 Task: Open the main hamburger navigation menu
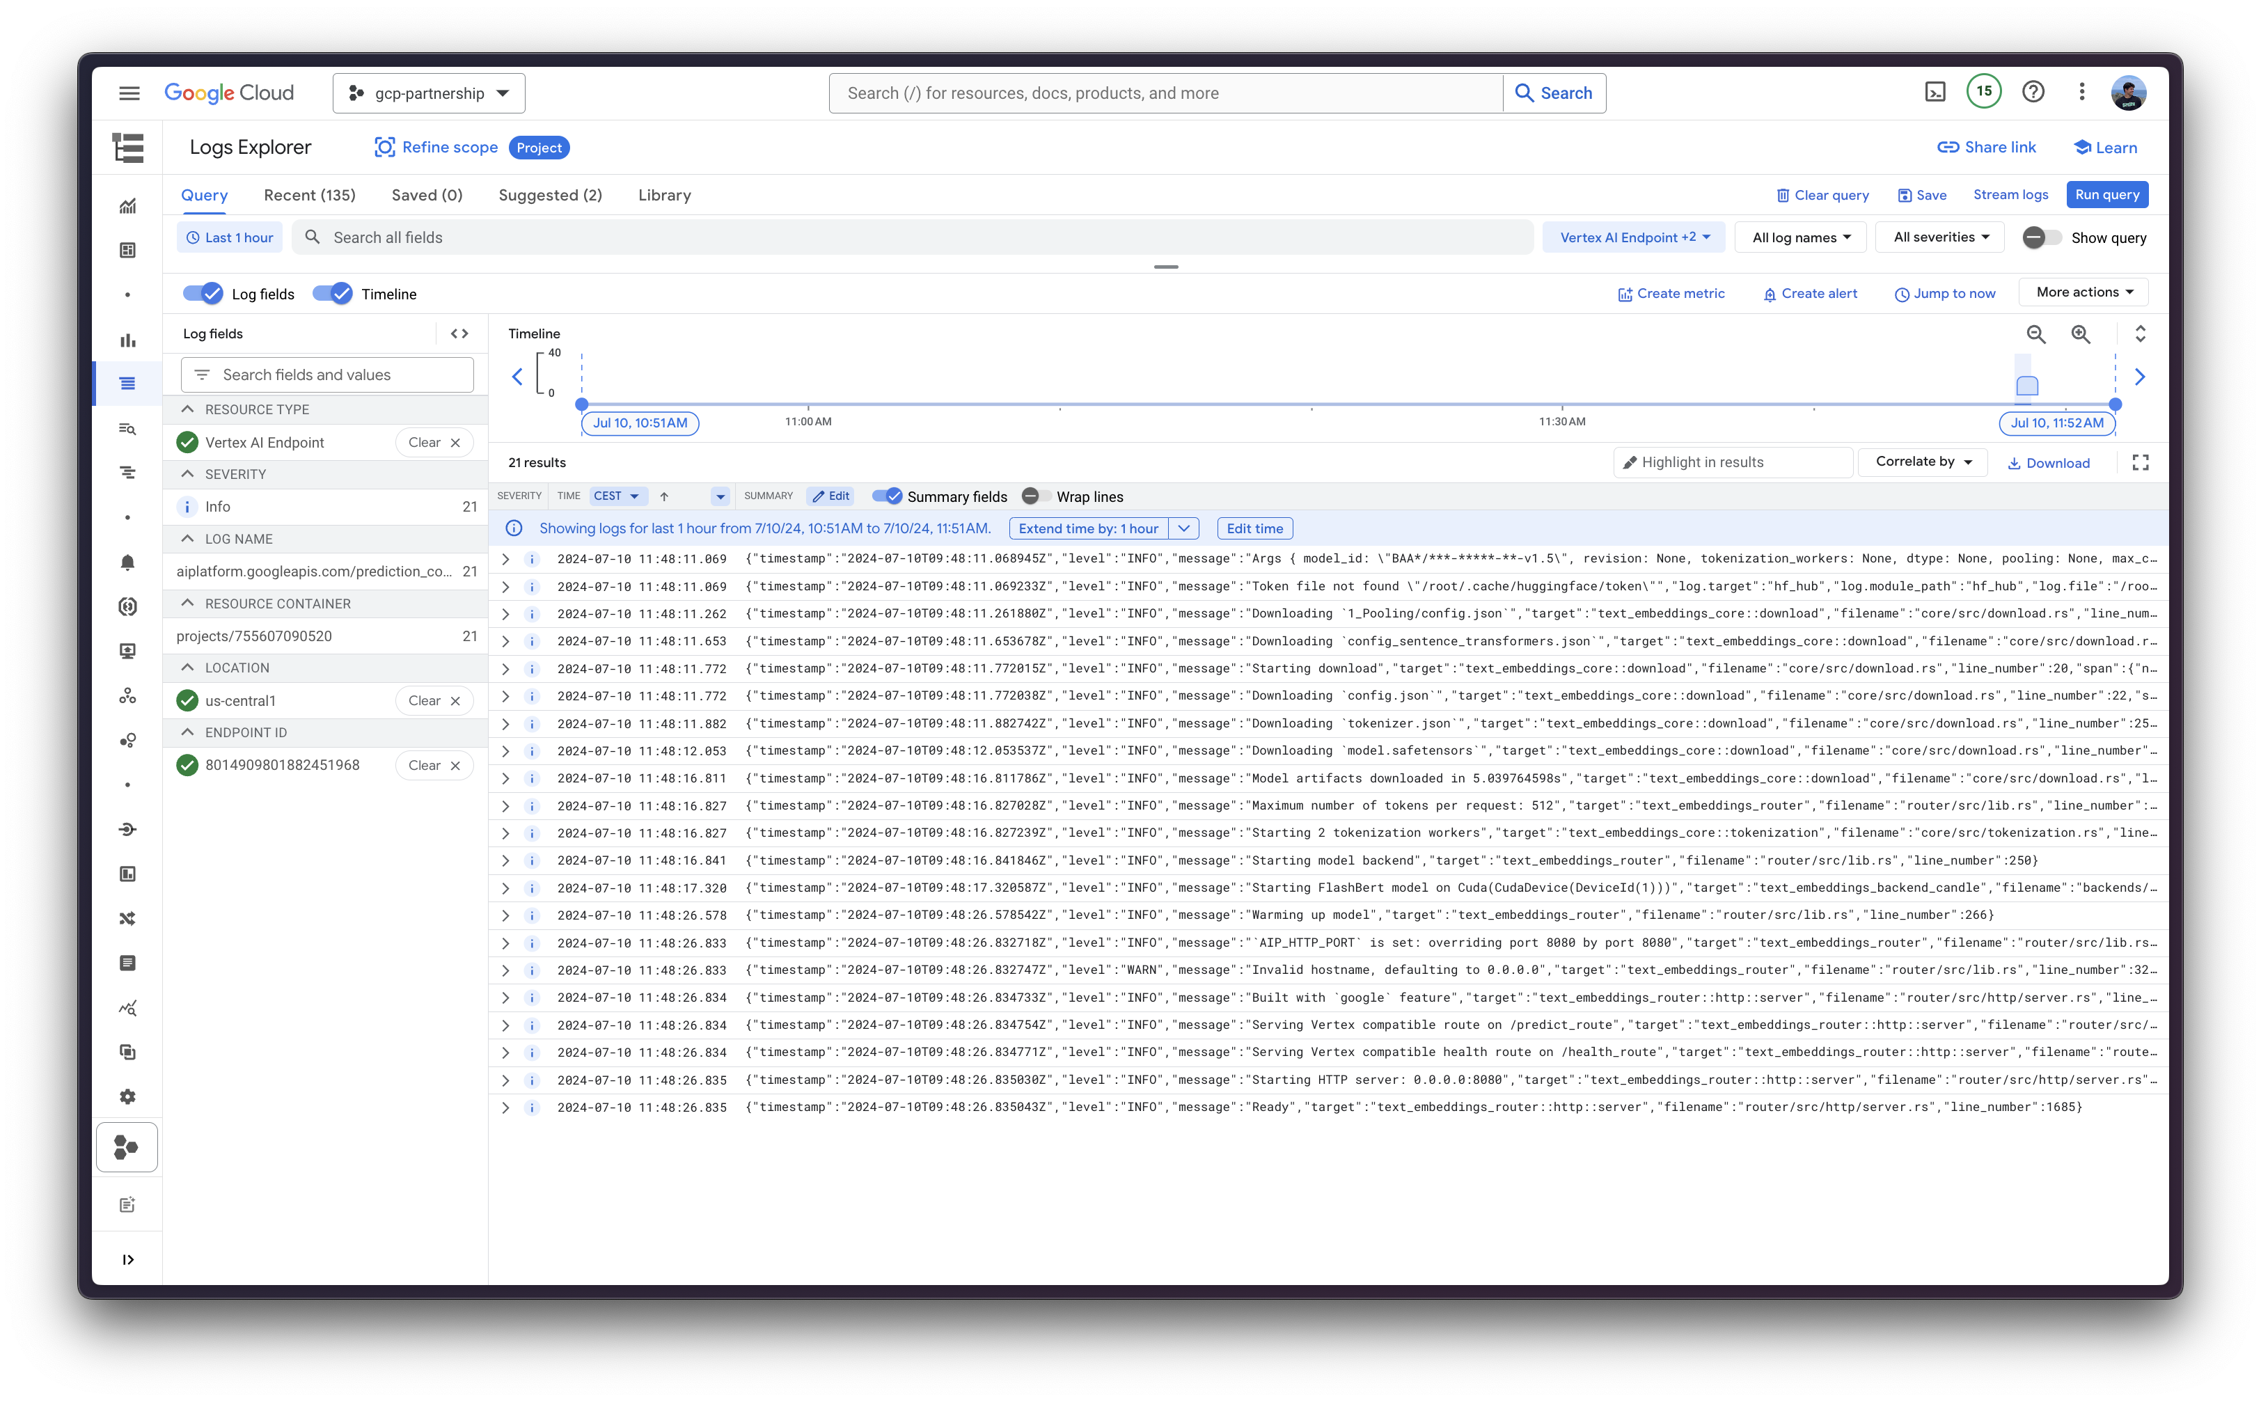pyautogui.click(x=129, y=93)
